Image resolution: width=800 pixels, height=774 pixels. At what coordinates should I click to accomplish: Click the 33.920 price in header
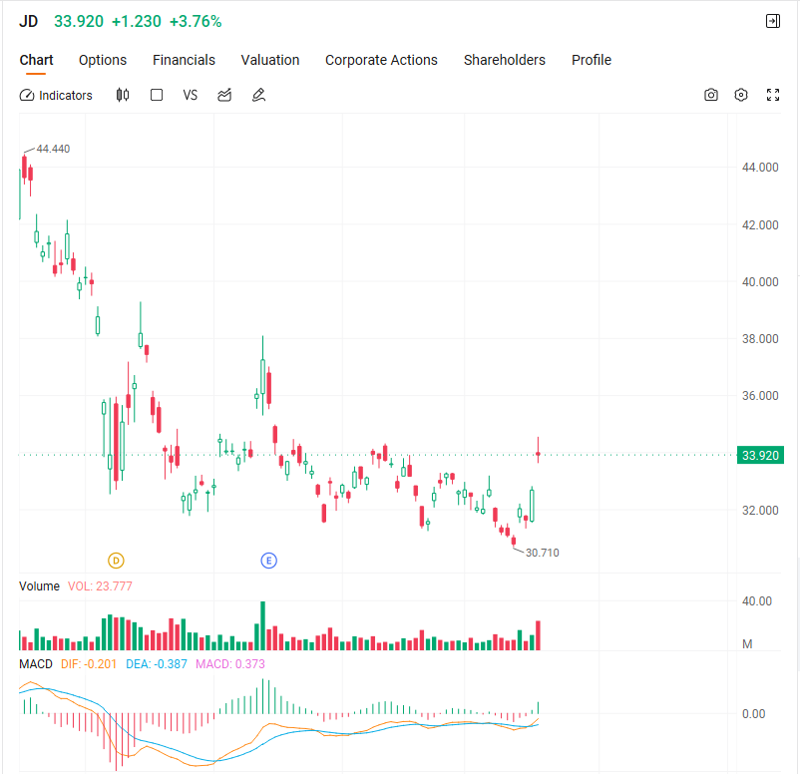[79, 21]
